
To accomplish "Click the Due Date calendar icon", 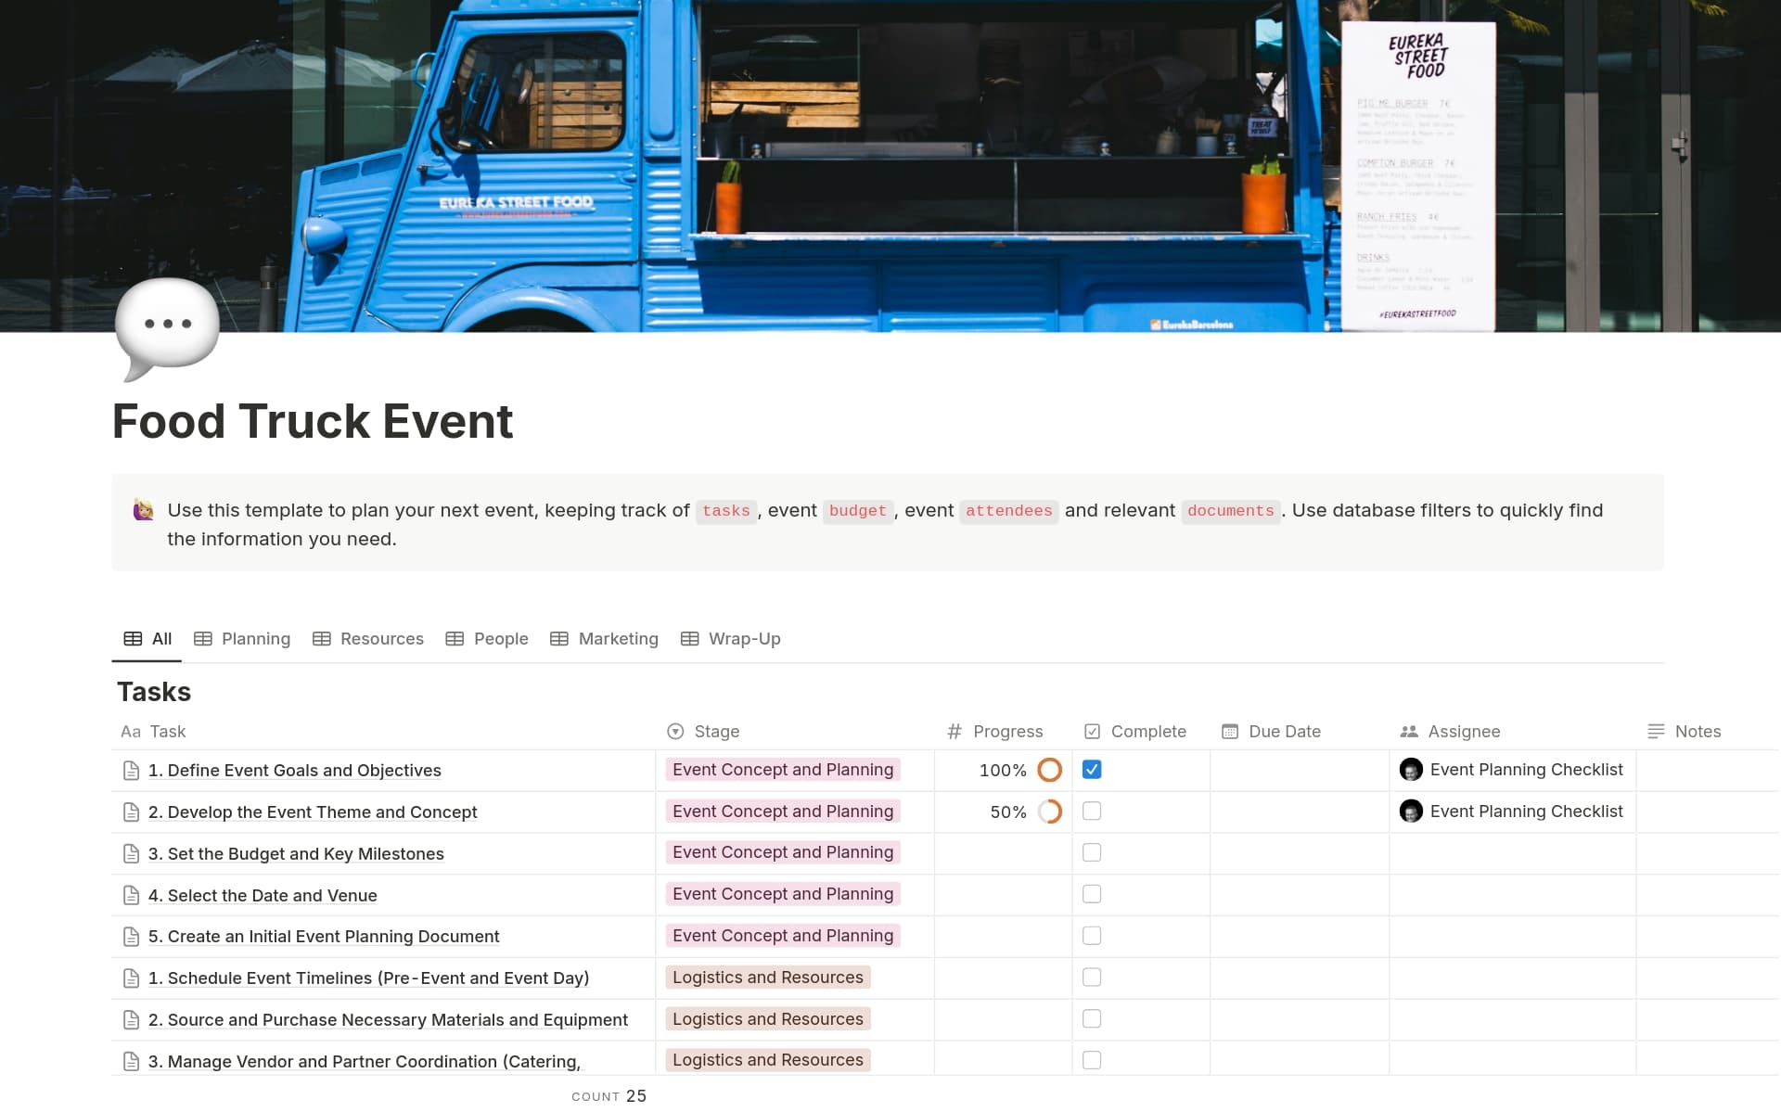I will coord(1230,732).
